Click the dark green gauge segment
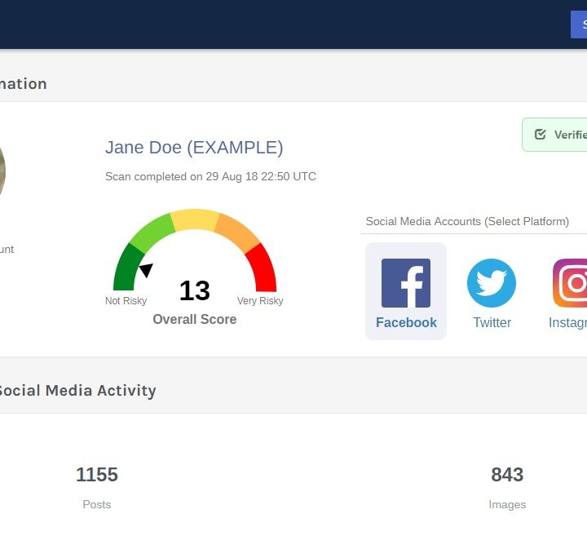Viewport: 587px width, 536px height. pos(128,268)
